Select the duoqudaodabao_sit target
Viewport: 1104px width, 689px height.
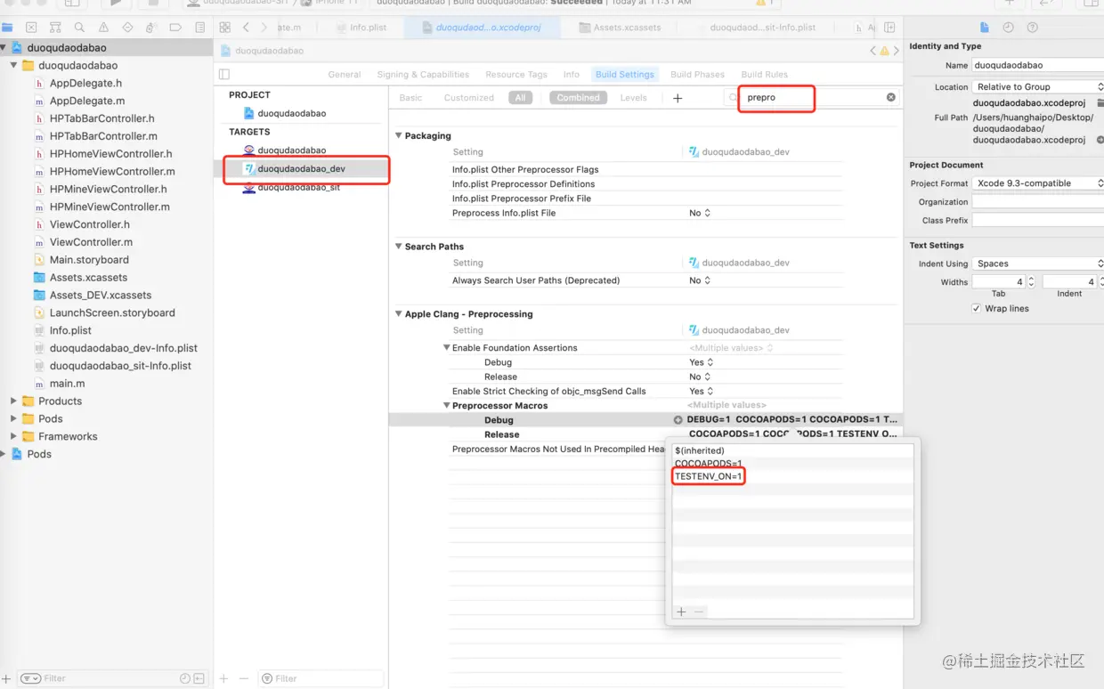pyautogui.click(x=298, y=188)
